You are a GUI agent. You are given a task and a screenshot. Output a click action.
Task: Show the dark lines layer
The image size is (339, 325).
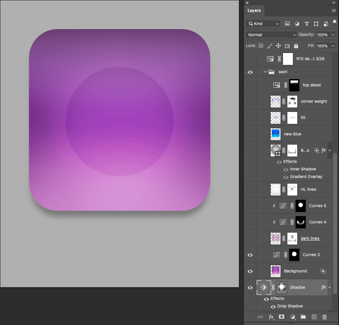[x=250, y=239]
